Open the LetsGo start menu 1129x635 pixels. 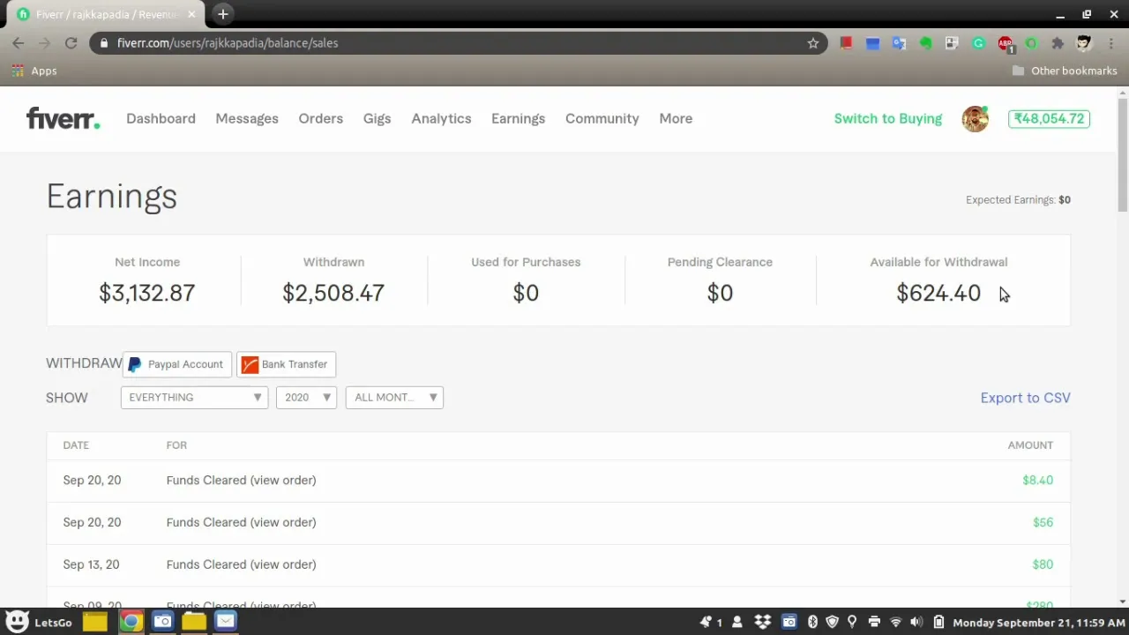click(x=38, y=622)
